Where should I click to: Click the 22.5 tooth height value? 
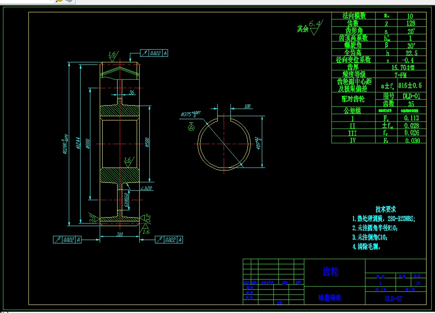pyautogui.click(x=411, y=53)
